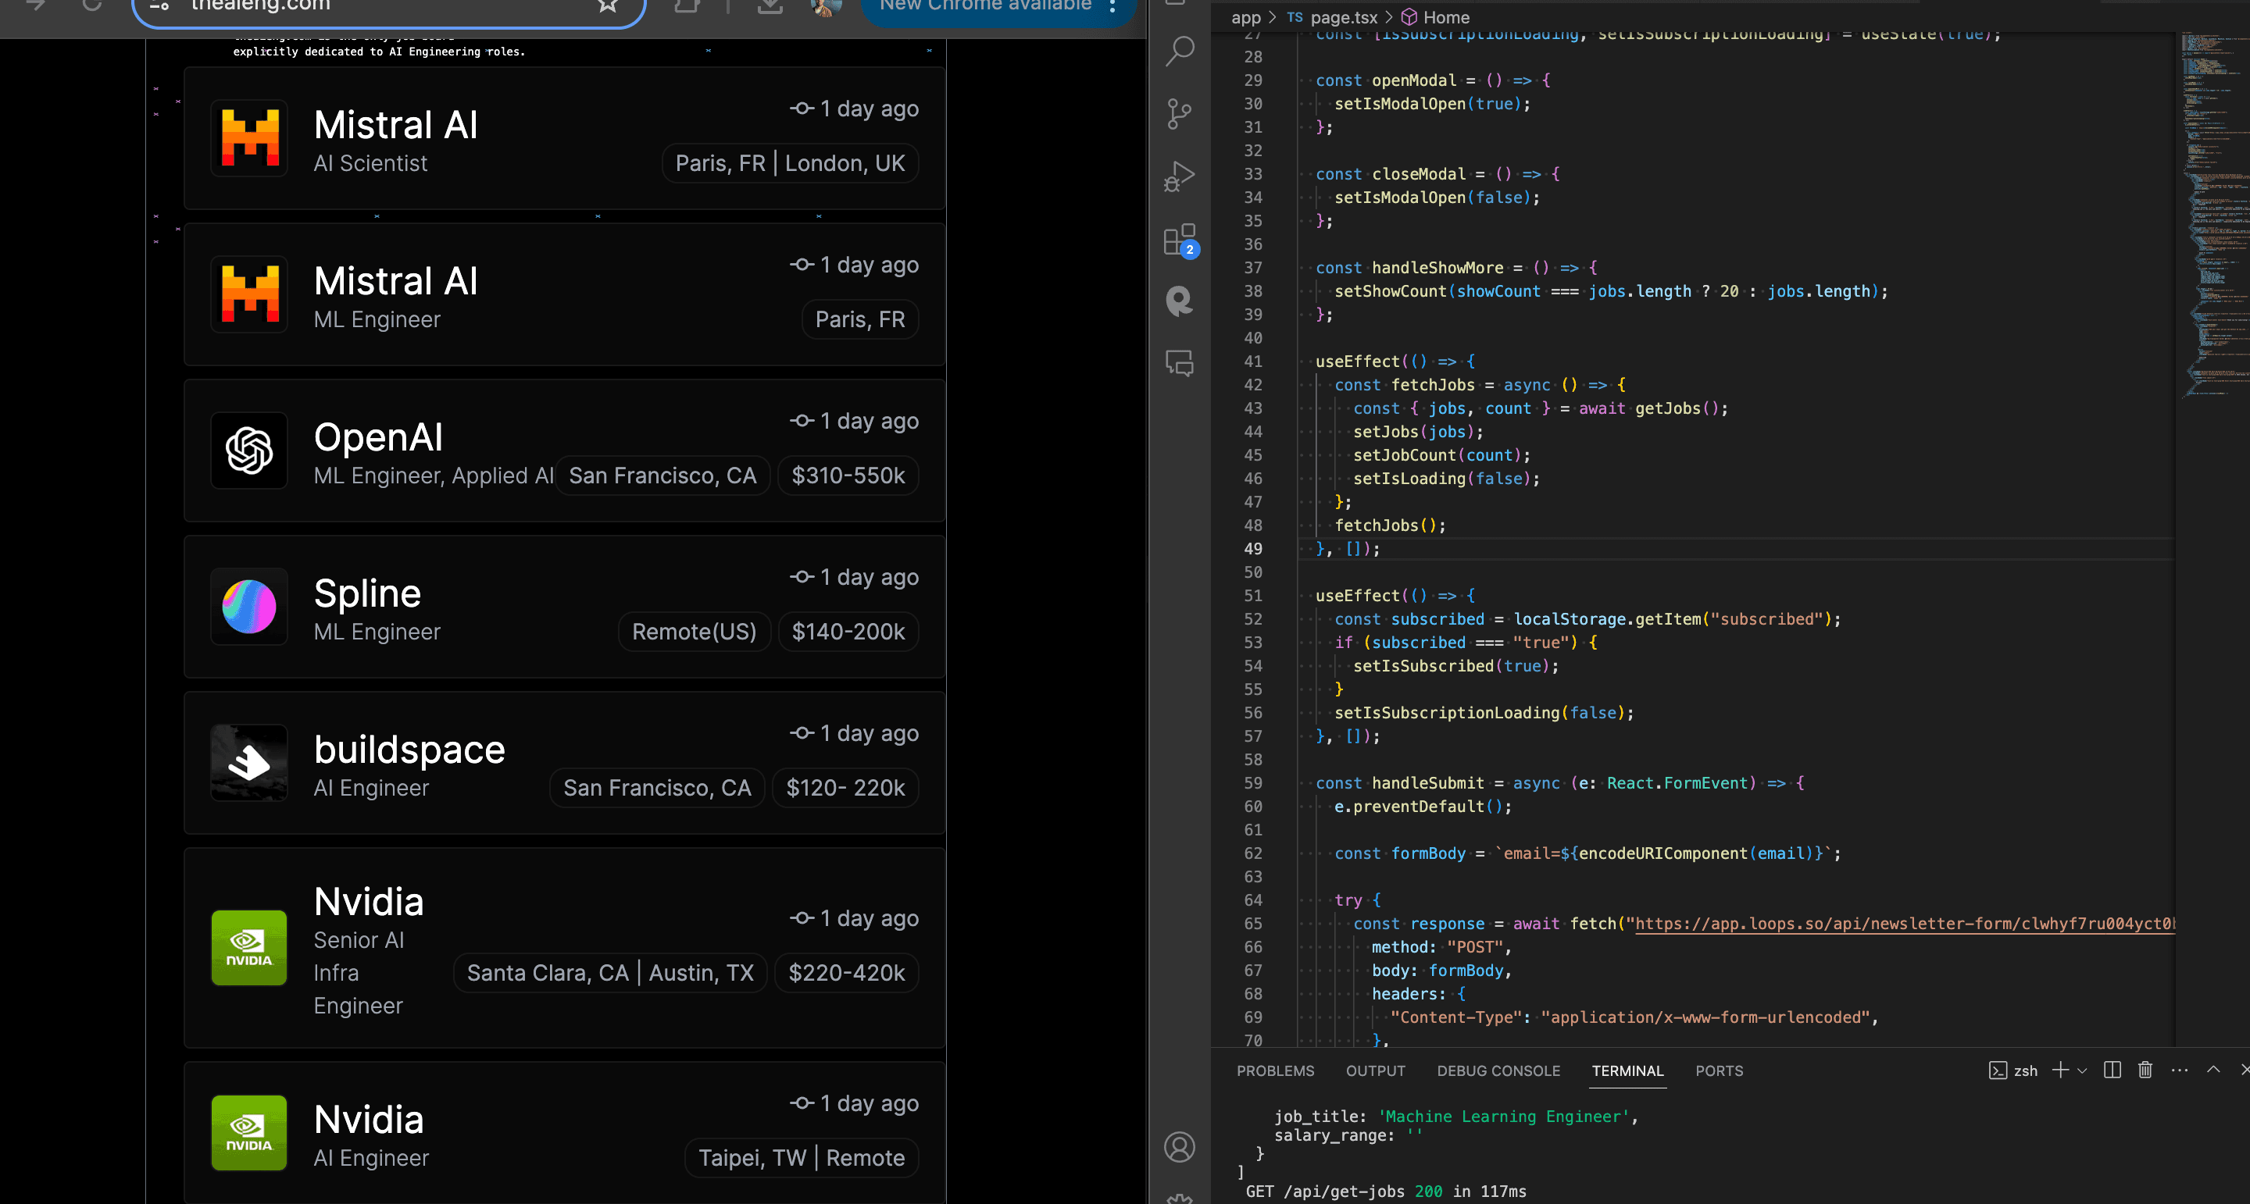Select the TERMINAL tab
Viewport: 2250px width, 1204px height.
pyautogui.click(x=1627, y=1071)
